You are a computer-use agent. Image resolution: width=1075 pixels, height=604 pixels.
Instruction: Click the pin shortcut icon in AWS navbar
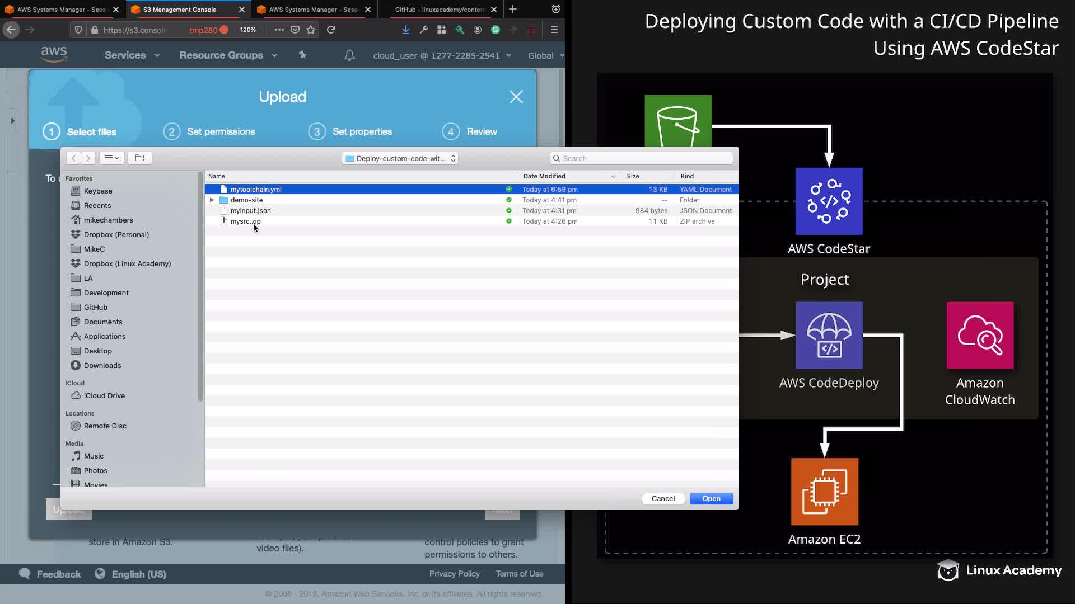[x=302, y=55]
